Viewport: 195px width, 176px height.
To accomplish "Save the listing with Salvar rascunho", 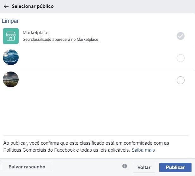I will click(27, 167).
